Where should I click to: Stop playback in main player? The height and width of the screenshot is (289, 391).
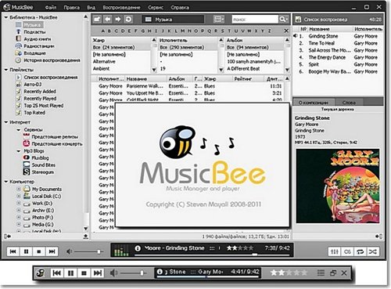(x=39, y=251)
